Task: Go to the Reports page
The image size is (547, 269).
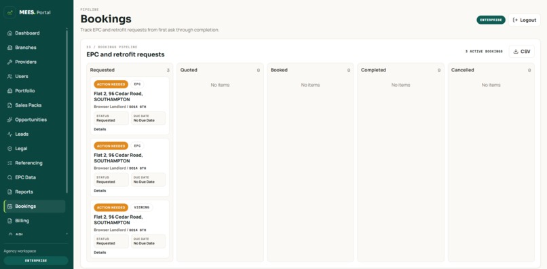Action: [x=35, y=192]
